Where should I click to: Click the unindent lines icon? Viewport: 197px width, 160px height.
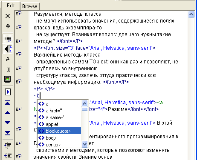coord(8,156)
